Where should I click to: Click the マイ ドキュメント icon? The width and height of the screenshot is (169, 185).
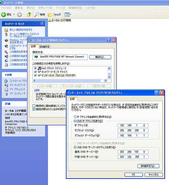[x=6, y=89]
